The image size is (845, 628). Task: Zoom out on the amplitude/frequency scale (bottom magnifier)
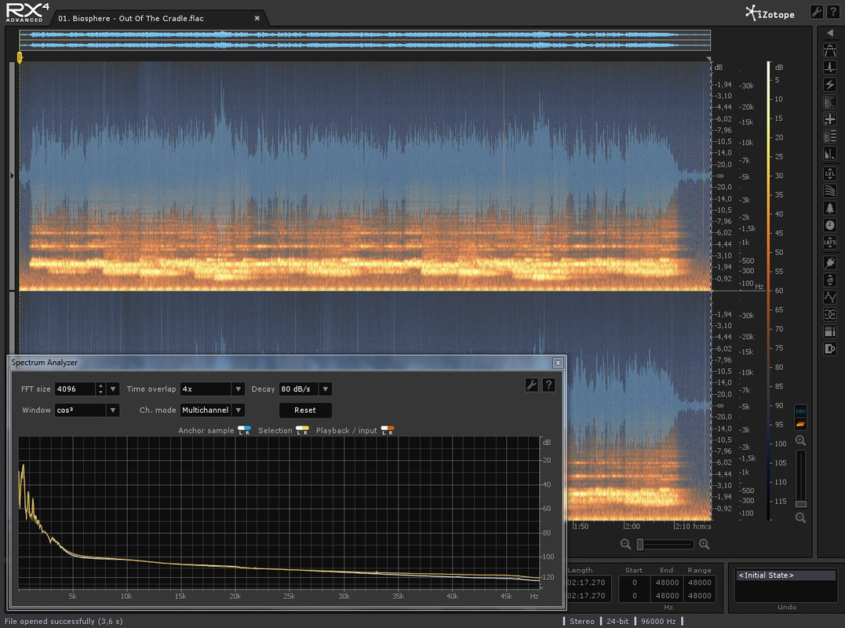[801, 518]
